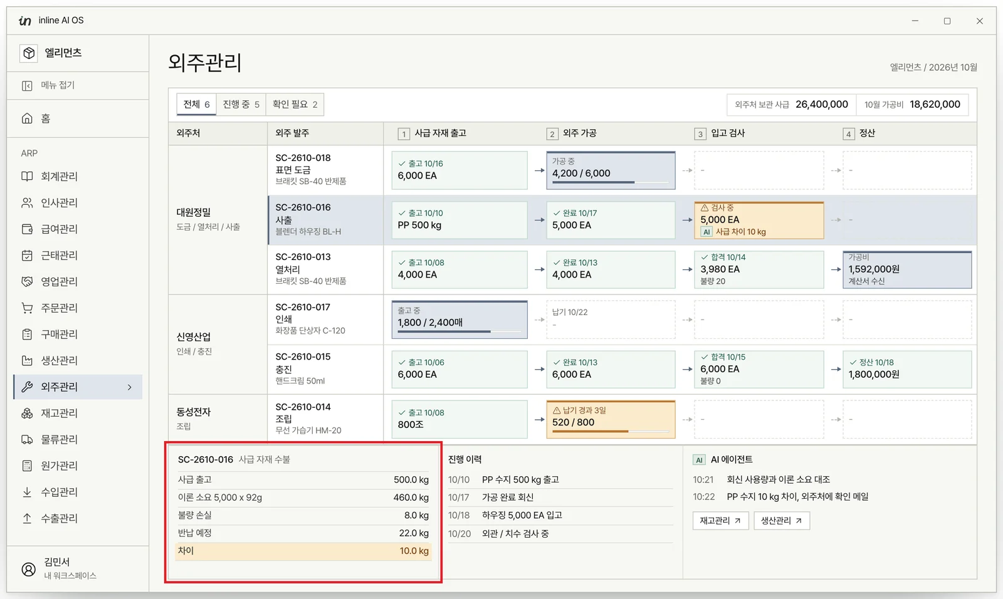Open 인사관리 people icon

point(27,203)
